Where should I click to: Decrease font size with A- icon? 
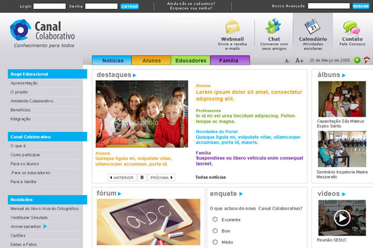(x=287, y=61)
